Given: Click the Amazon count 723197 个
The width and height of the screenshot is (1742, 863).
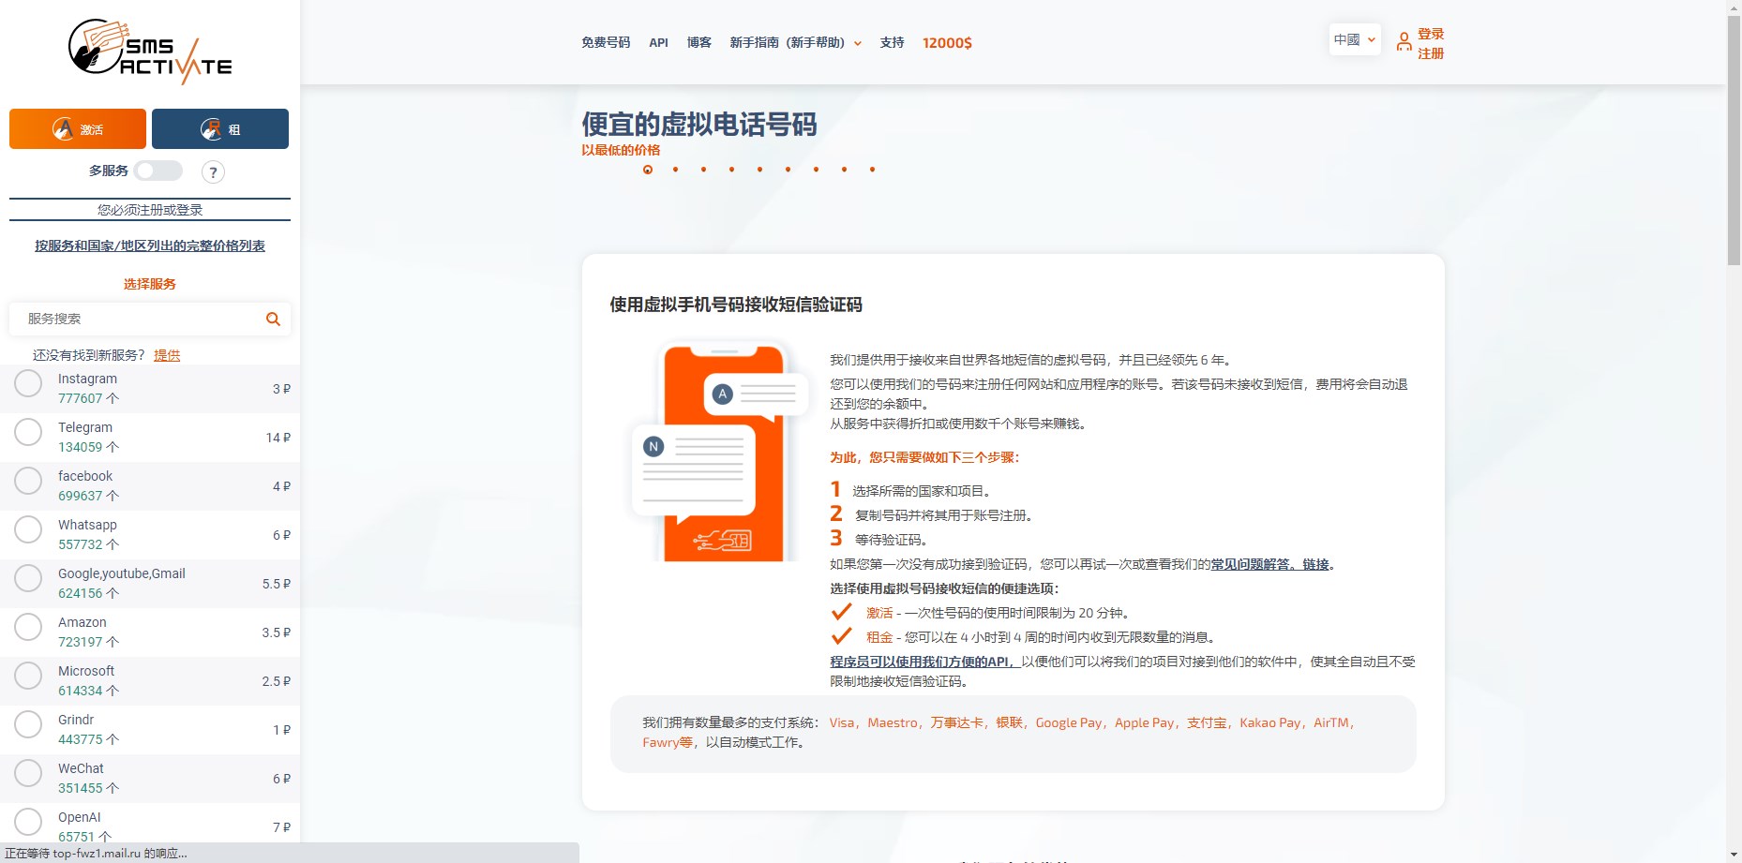Looking at the screenshot, I should [88, 642].
